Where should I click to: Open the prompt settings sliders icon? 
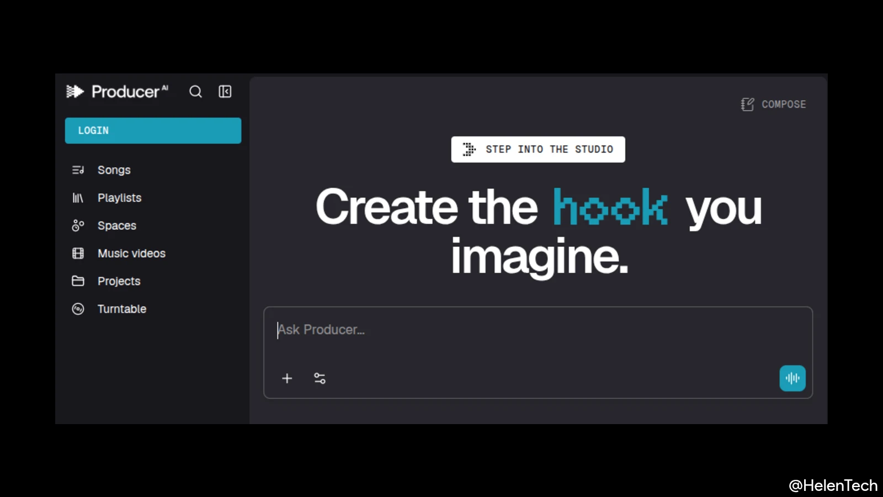[320, 378]
